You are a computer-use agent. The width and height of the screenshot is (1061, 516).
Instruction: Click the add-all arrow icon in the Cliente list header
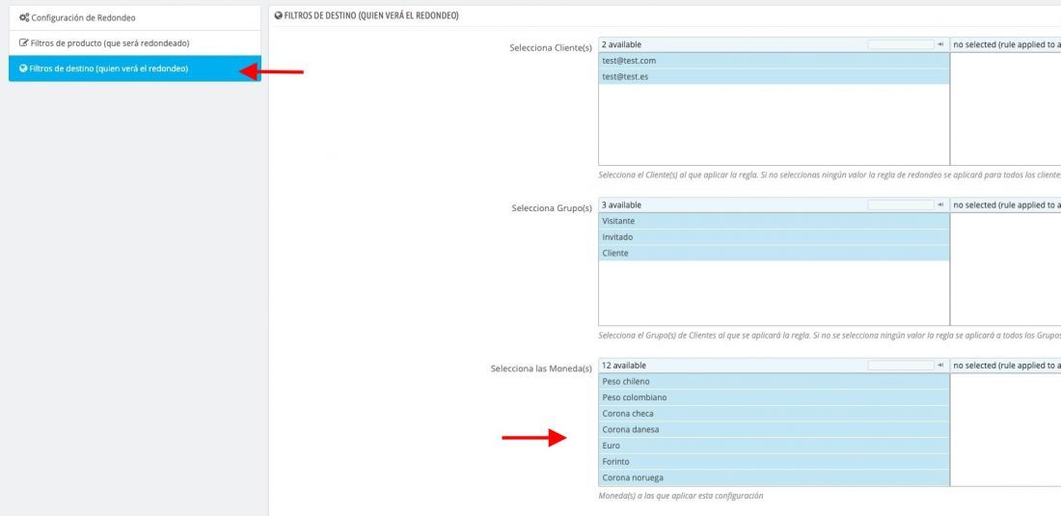coord(940,44)
